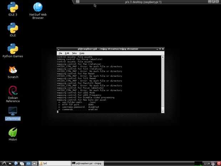Click the terminal window menu arrow in titlebar
The height and width of the screenshot is (166, 221).
[x=58, y=49]
